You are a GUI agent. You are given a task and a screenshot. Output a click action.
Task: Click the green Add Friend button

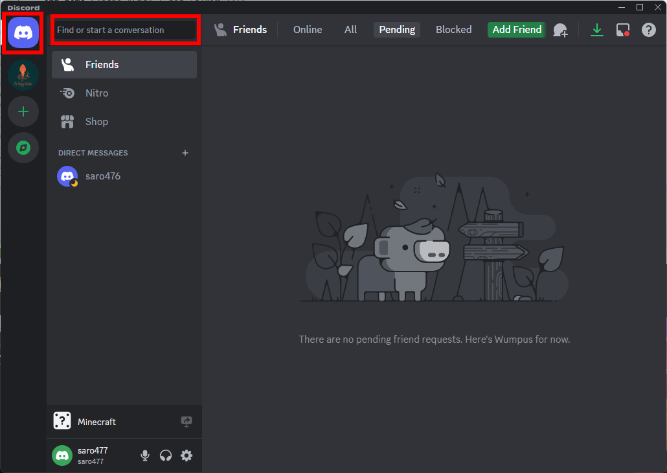(517, 30)
